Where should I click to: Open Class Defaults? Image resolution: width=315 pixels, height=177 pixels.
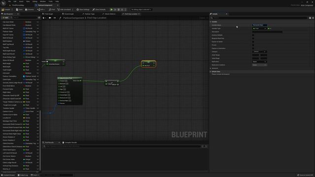99,9
